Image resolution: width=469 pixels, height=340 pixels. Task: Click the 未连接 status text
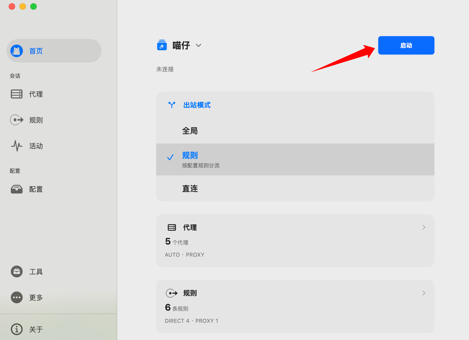165,69
